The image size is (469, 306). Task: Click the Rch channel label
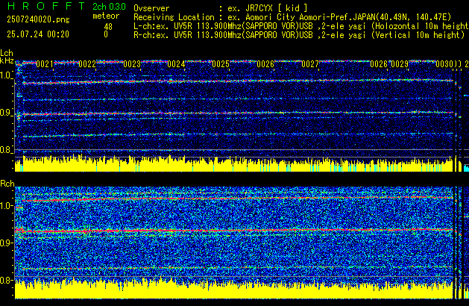coord(7,184)
